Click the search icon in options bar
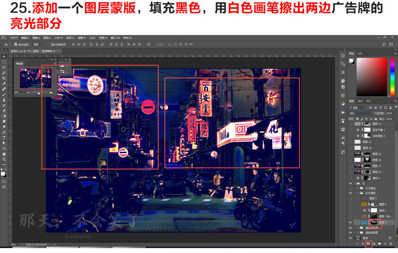This screenshot has height=253, width=398. [384, 44]
